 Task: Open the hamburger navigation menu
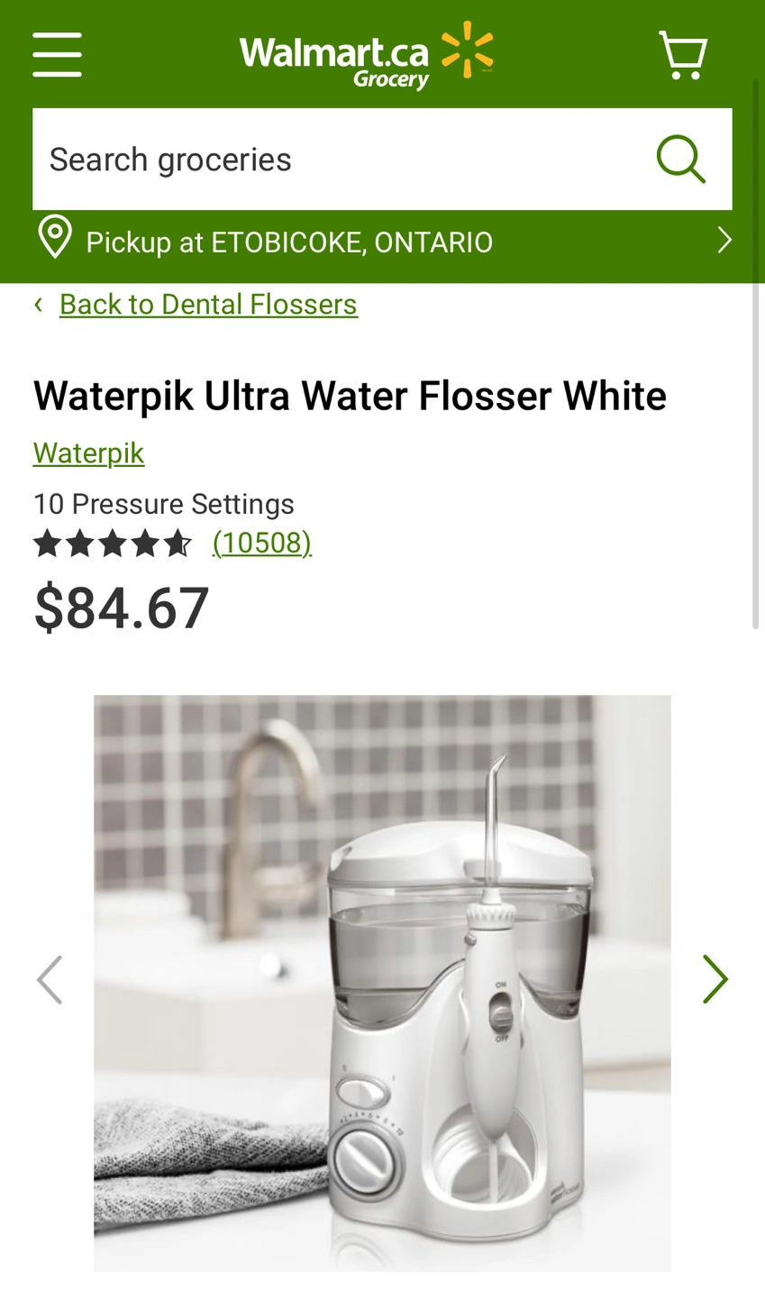57,54
